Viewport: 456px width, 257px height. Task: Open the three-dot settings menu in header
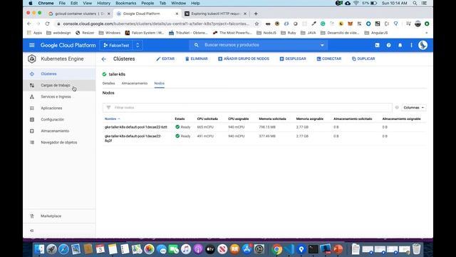click(411, 45)
